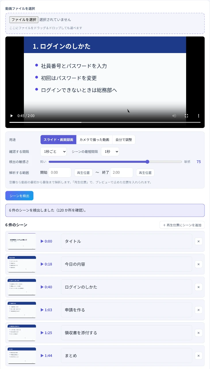
Task: Click the 6 件のシーン heading
Action: 16,225
